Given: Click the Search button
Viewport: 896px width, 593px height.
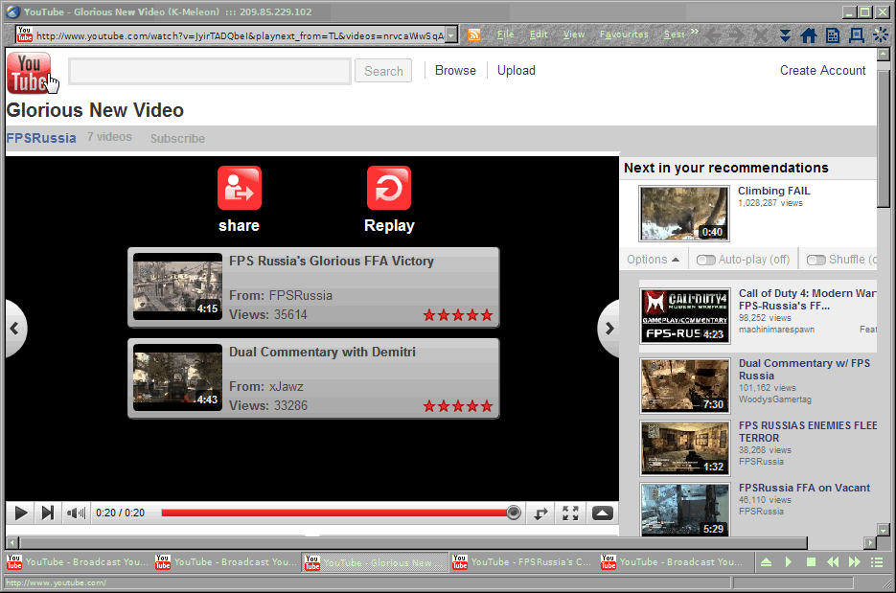Looking at the screenshot, I should (x=383, y=71).
